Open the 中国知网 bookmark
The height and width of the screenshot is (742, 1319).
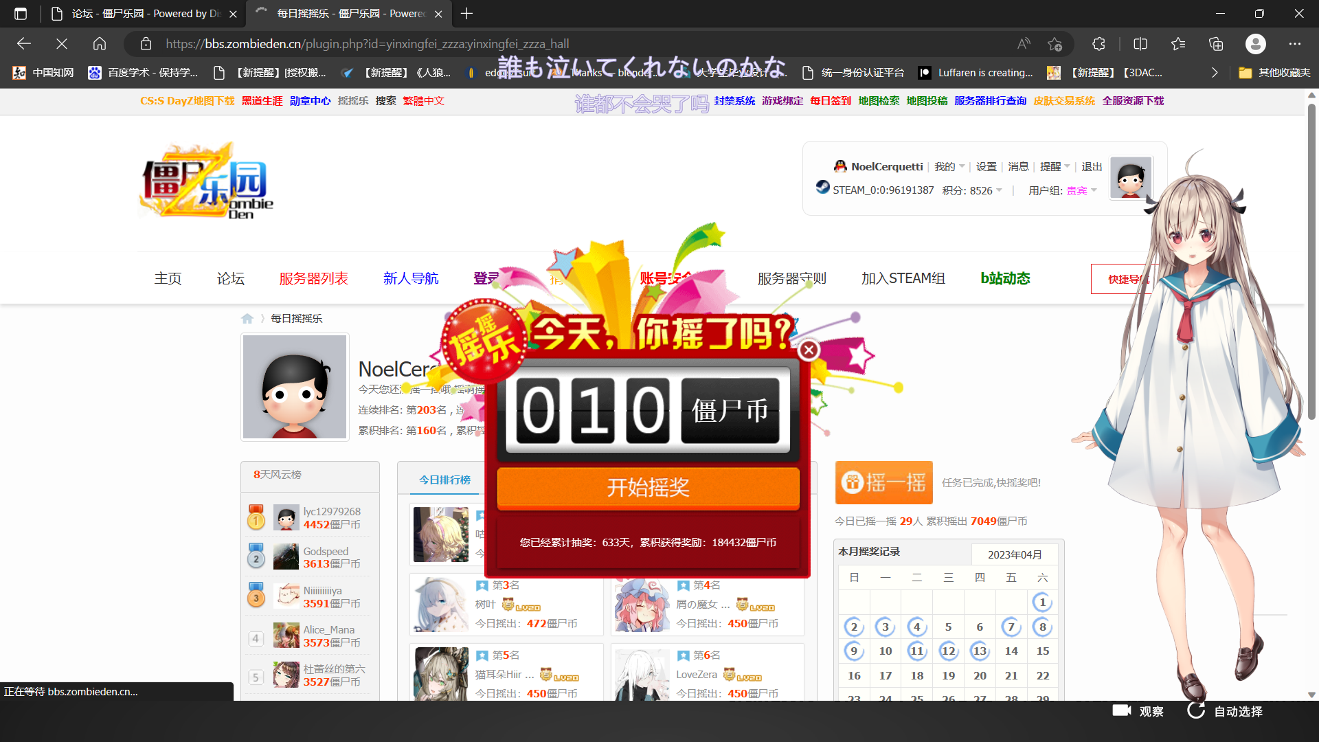point(43,73)
